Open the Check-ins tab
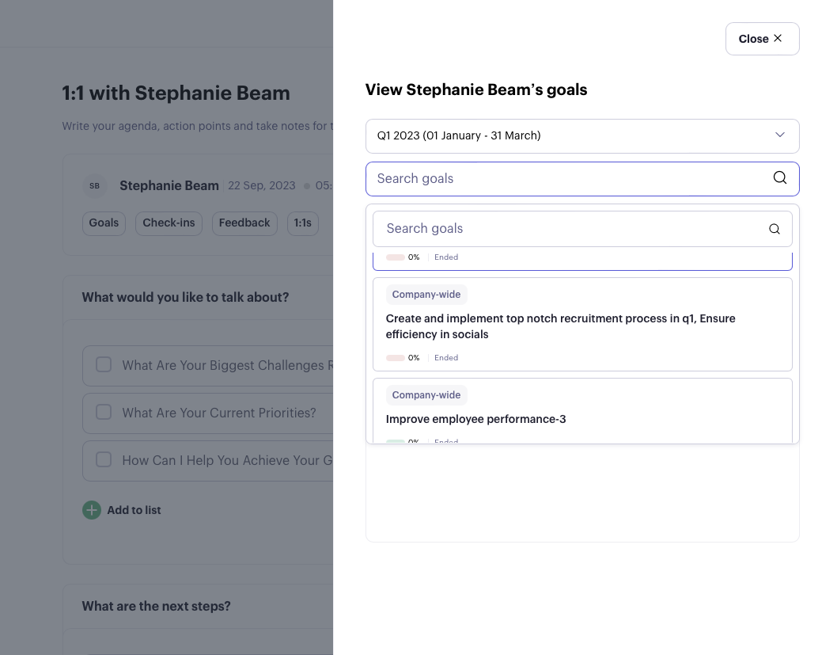This screenshot has height=655, width=822. coord(169,223)
